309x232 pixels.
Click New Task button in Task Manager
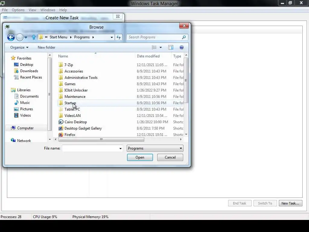pos(290,203)
